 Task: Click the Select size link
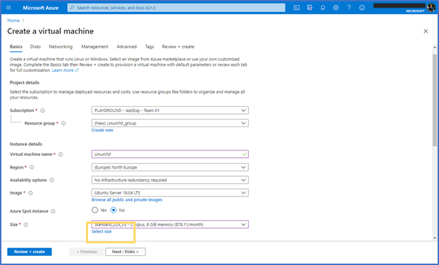[x=101, y=231]
